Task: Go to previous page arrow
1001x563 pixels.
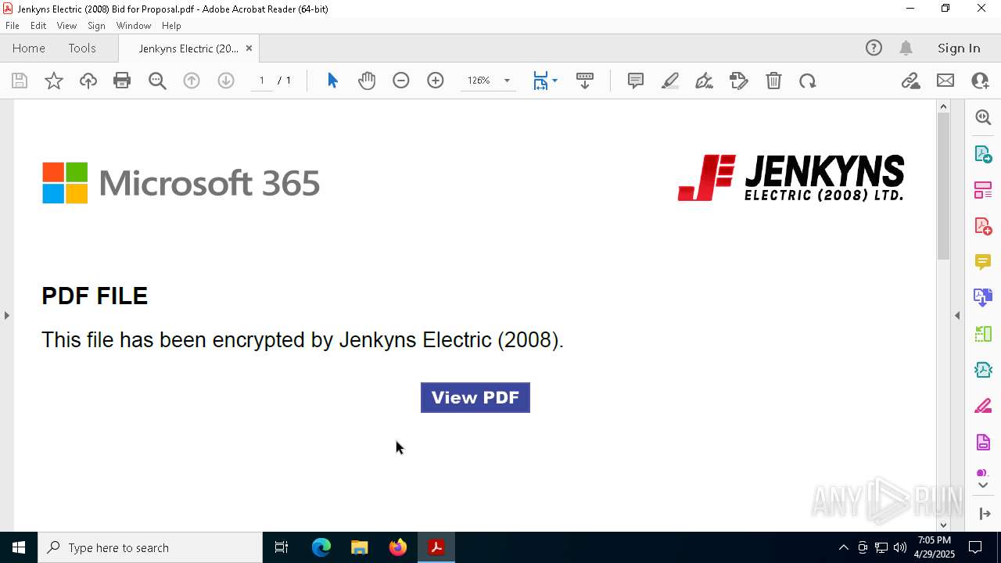Action: (x=192, y=81)
